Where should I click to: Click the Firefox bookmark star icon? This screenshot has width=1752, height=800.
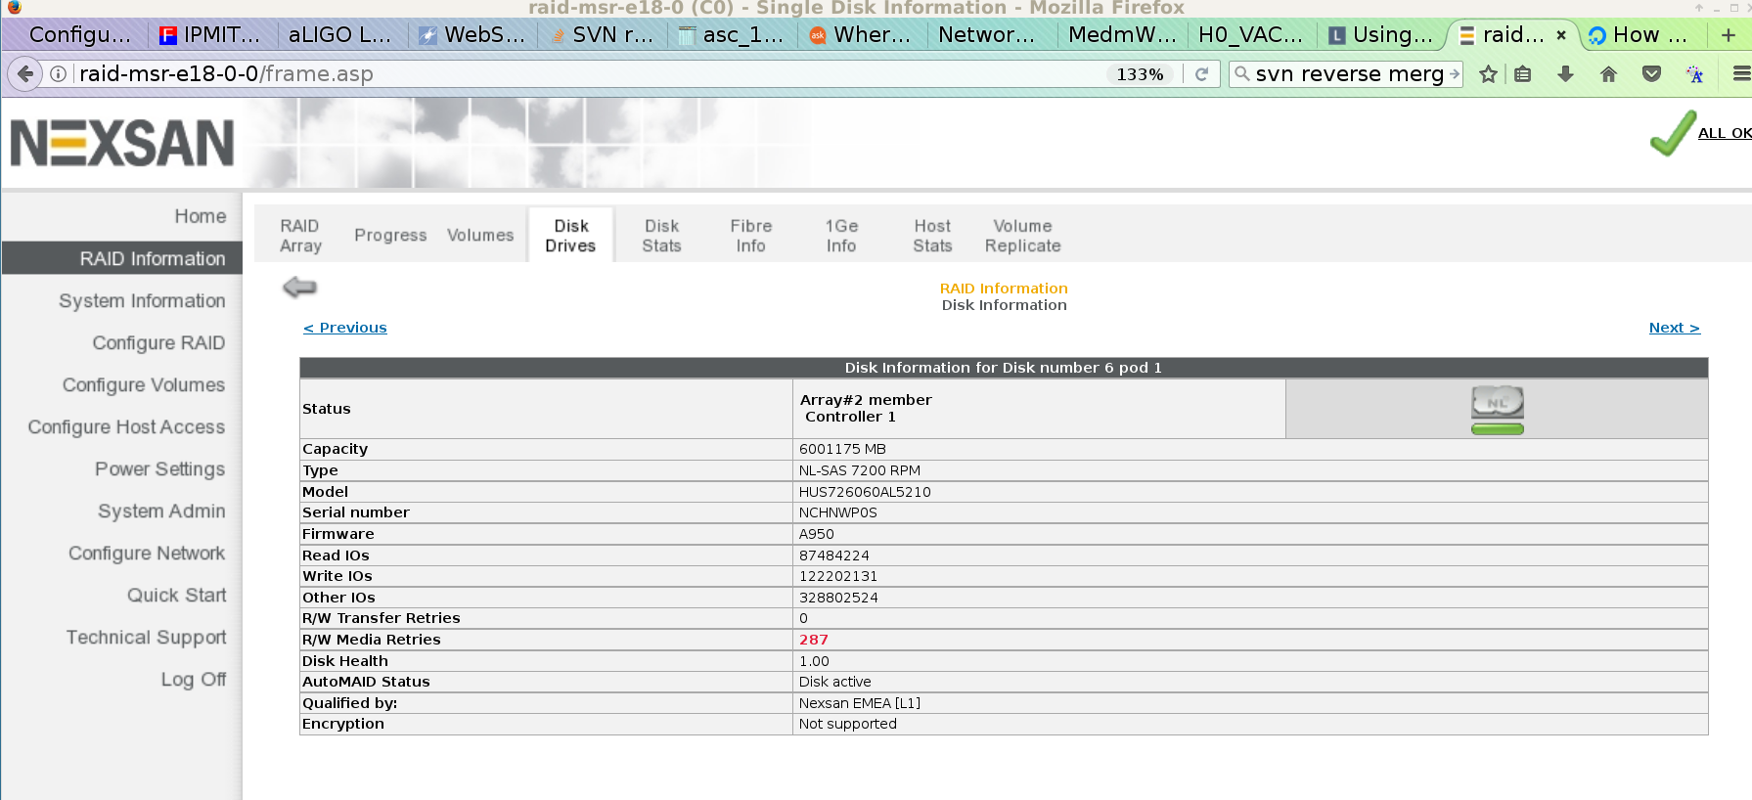(x=1488, y=74)
